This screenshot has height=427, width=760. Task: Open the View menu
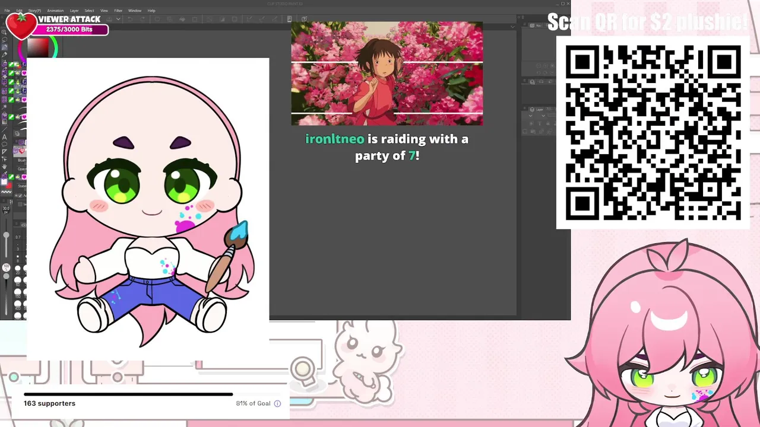(104, 11)
